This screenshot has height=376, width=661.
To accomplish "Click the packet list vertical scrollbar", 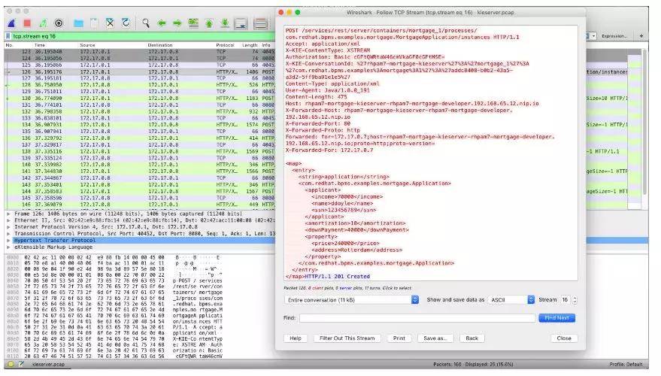I will 644,123.
